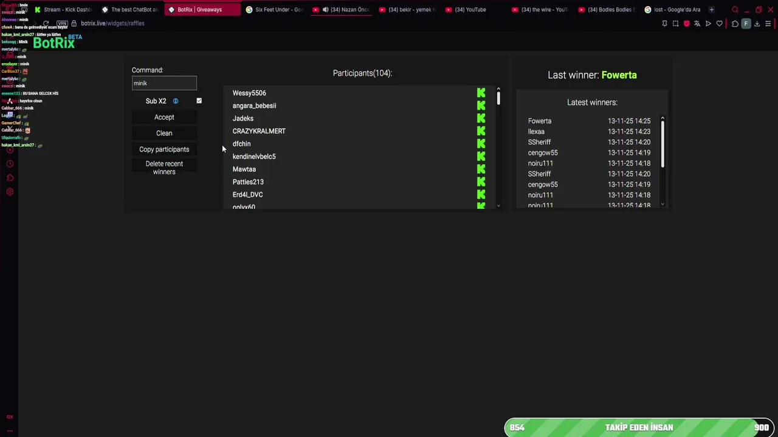Click the heart bookmark icon in the address bar

720,24
